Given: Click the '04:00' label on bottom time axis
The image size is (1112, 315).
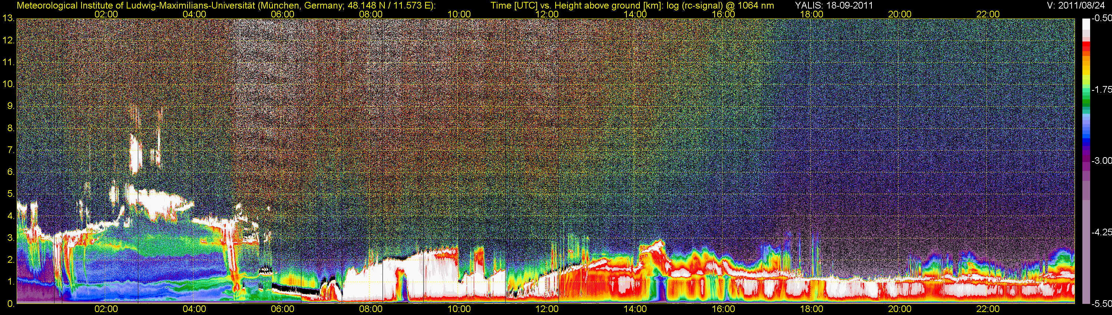Looking at the screenshot, I should (x=194, y=309).
